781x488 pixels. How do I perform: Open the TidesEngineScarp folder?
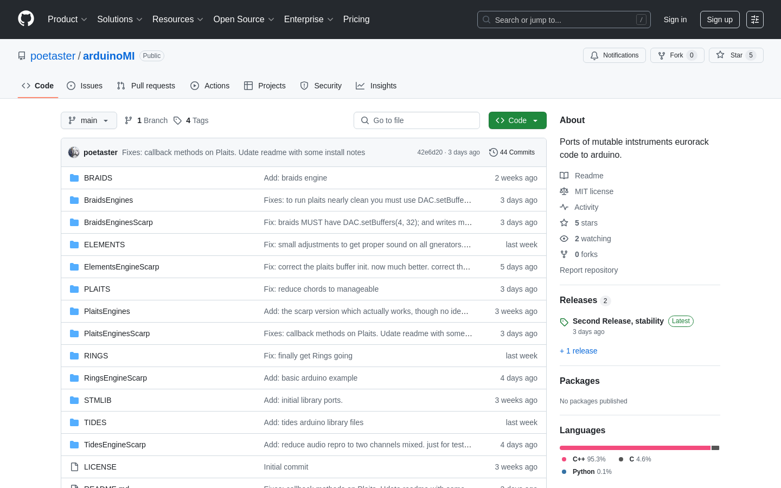click(115, 445)
